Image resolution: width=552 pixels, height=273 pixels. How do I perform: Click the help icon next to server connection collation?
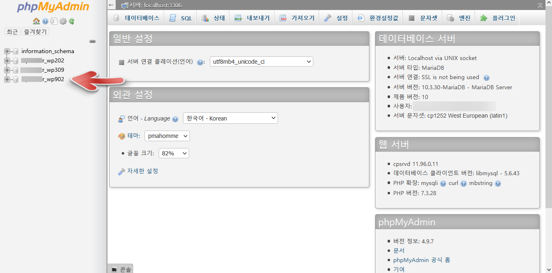(x=200, y=62)
